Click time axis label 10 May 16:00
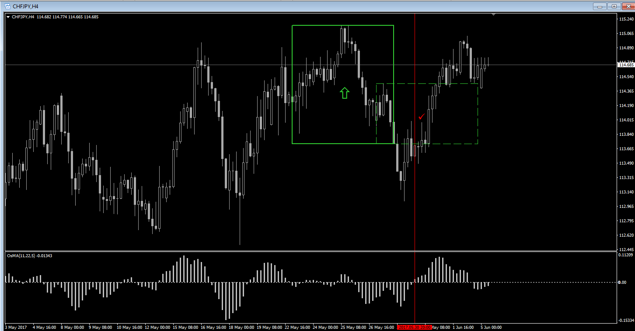635x331 pixels. tap(129, 327)
